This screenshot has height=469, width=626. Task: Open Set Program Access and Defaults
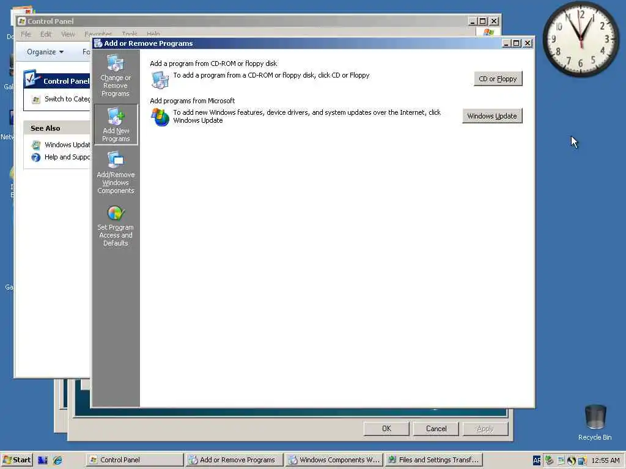[116, 225]
